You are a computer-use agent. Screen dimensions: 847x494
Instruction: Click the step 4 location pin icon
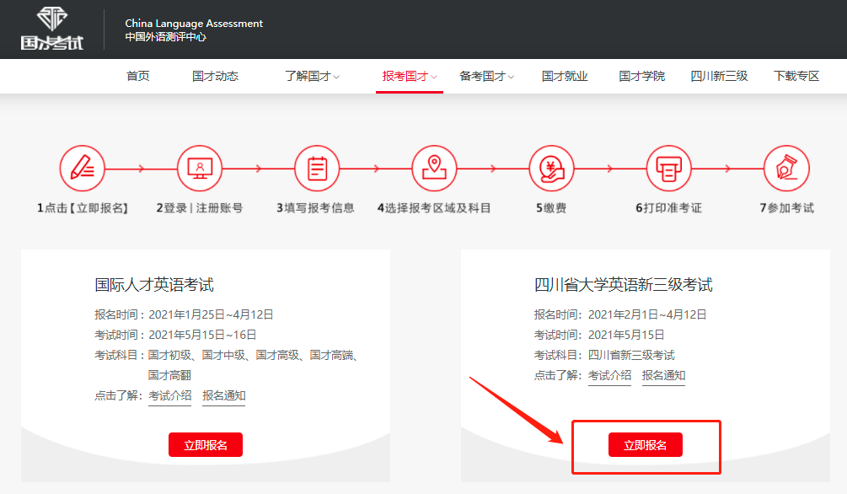(434, 168)
